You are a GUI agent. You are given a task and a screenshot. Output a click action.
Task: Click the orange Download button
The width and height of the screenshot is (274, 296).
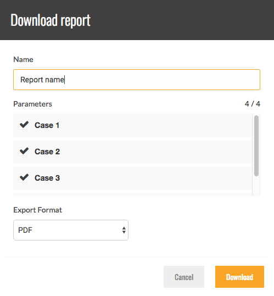click(x=239, y=277)
